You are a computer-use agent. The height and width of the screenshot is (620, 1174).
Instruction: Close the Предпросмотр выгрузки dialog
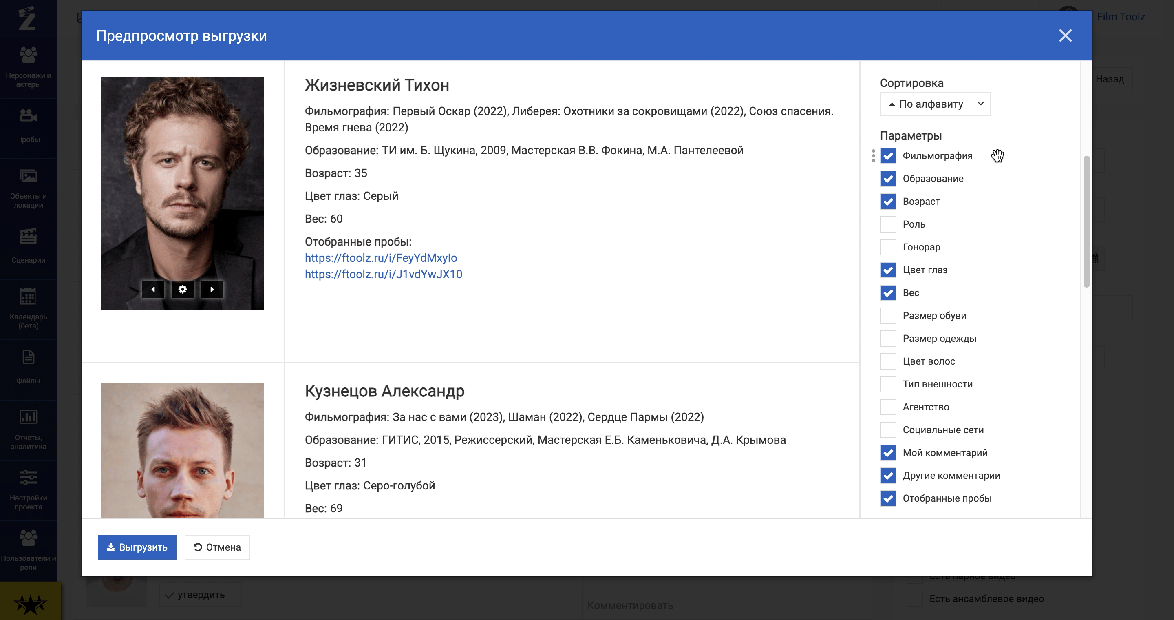[1065, 35]
